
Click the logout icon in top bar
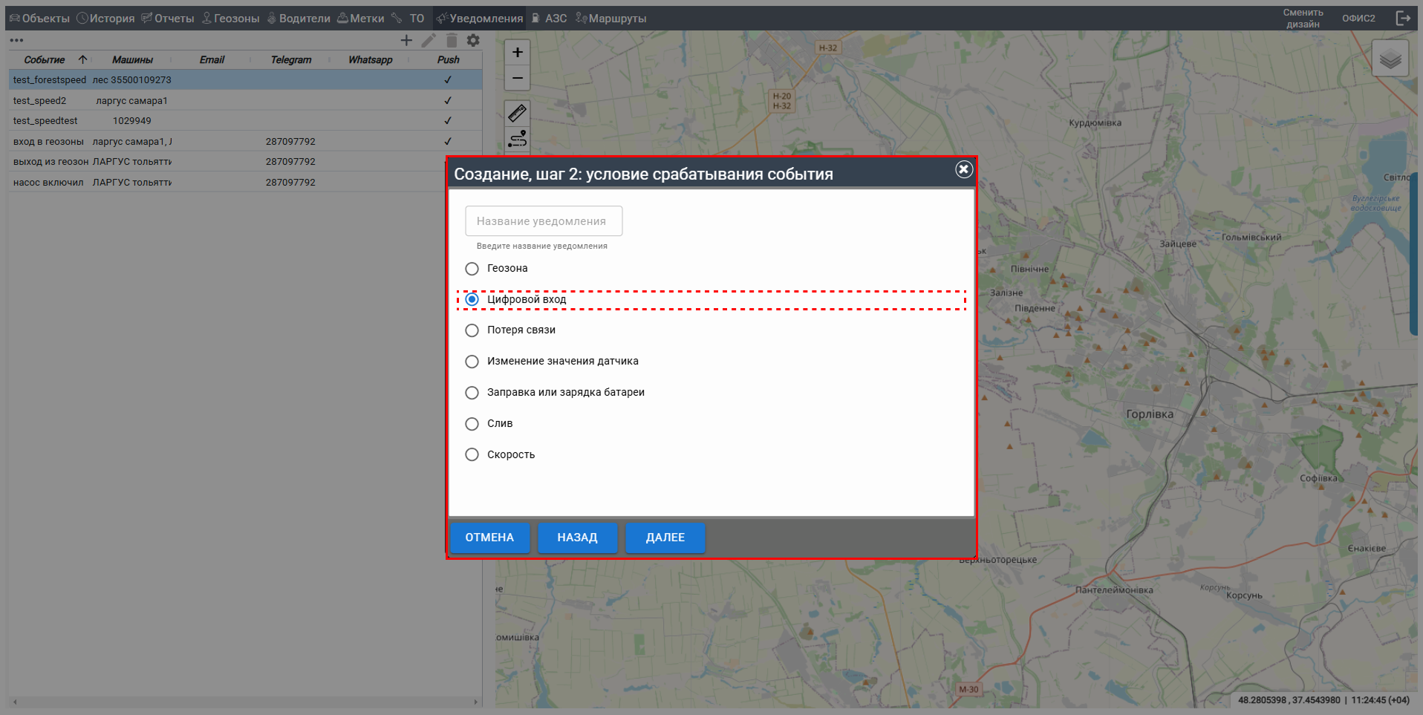(1403, 18)
